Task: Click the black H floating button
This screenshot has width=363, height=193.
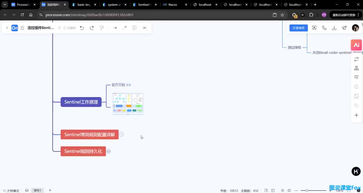Action: coord(356,171)
